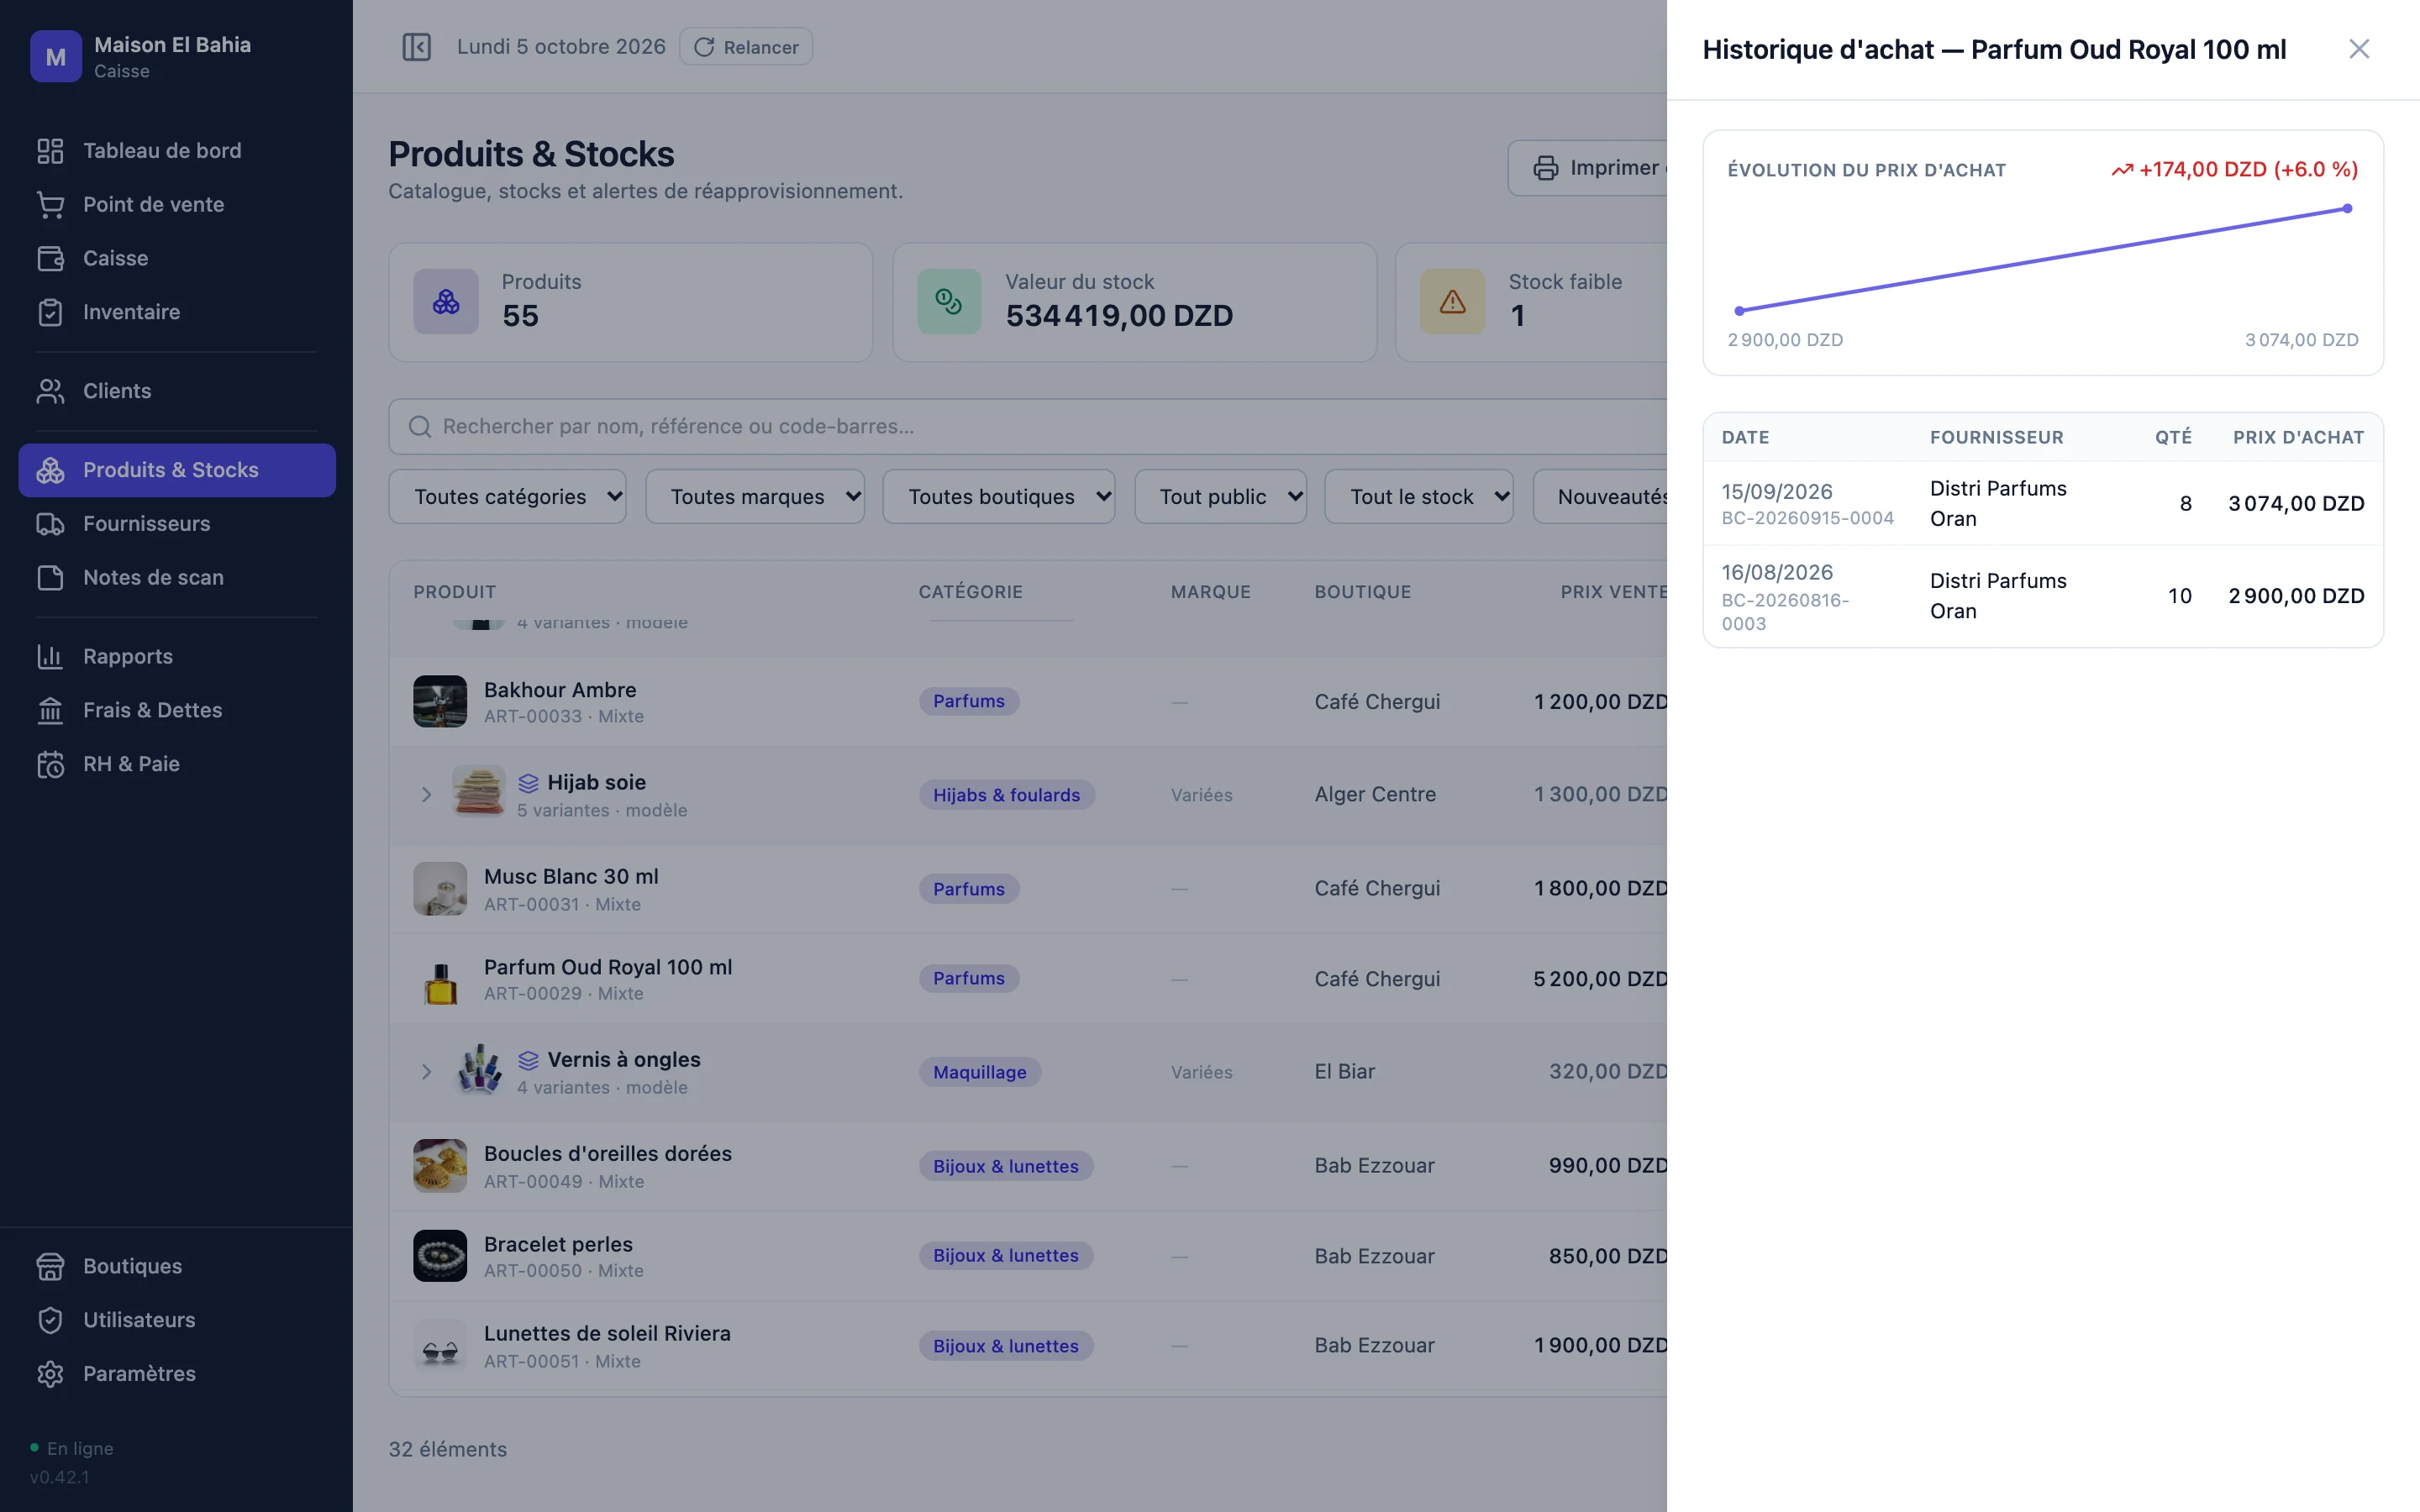
Task: Open the Toutes marques dropdown
Action: click(x=755, y=497)
